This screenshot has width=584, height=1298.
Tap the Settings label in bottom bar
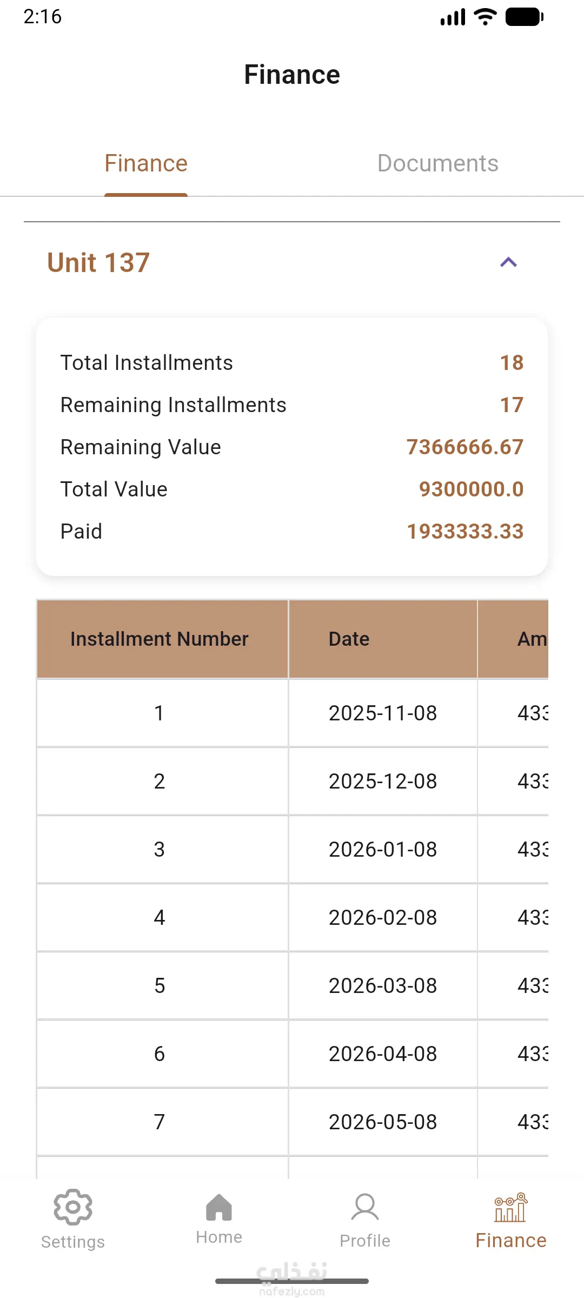pyautogui.click(x=73, y=1242)
